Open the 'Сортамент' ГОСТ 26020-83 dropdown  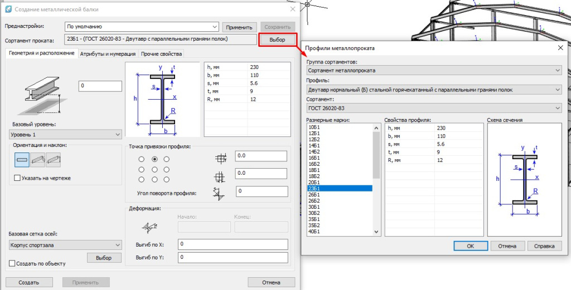pos(434,108)
